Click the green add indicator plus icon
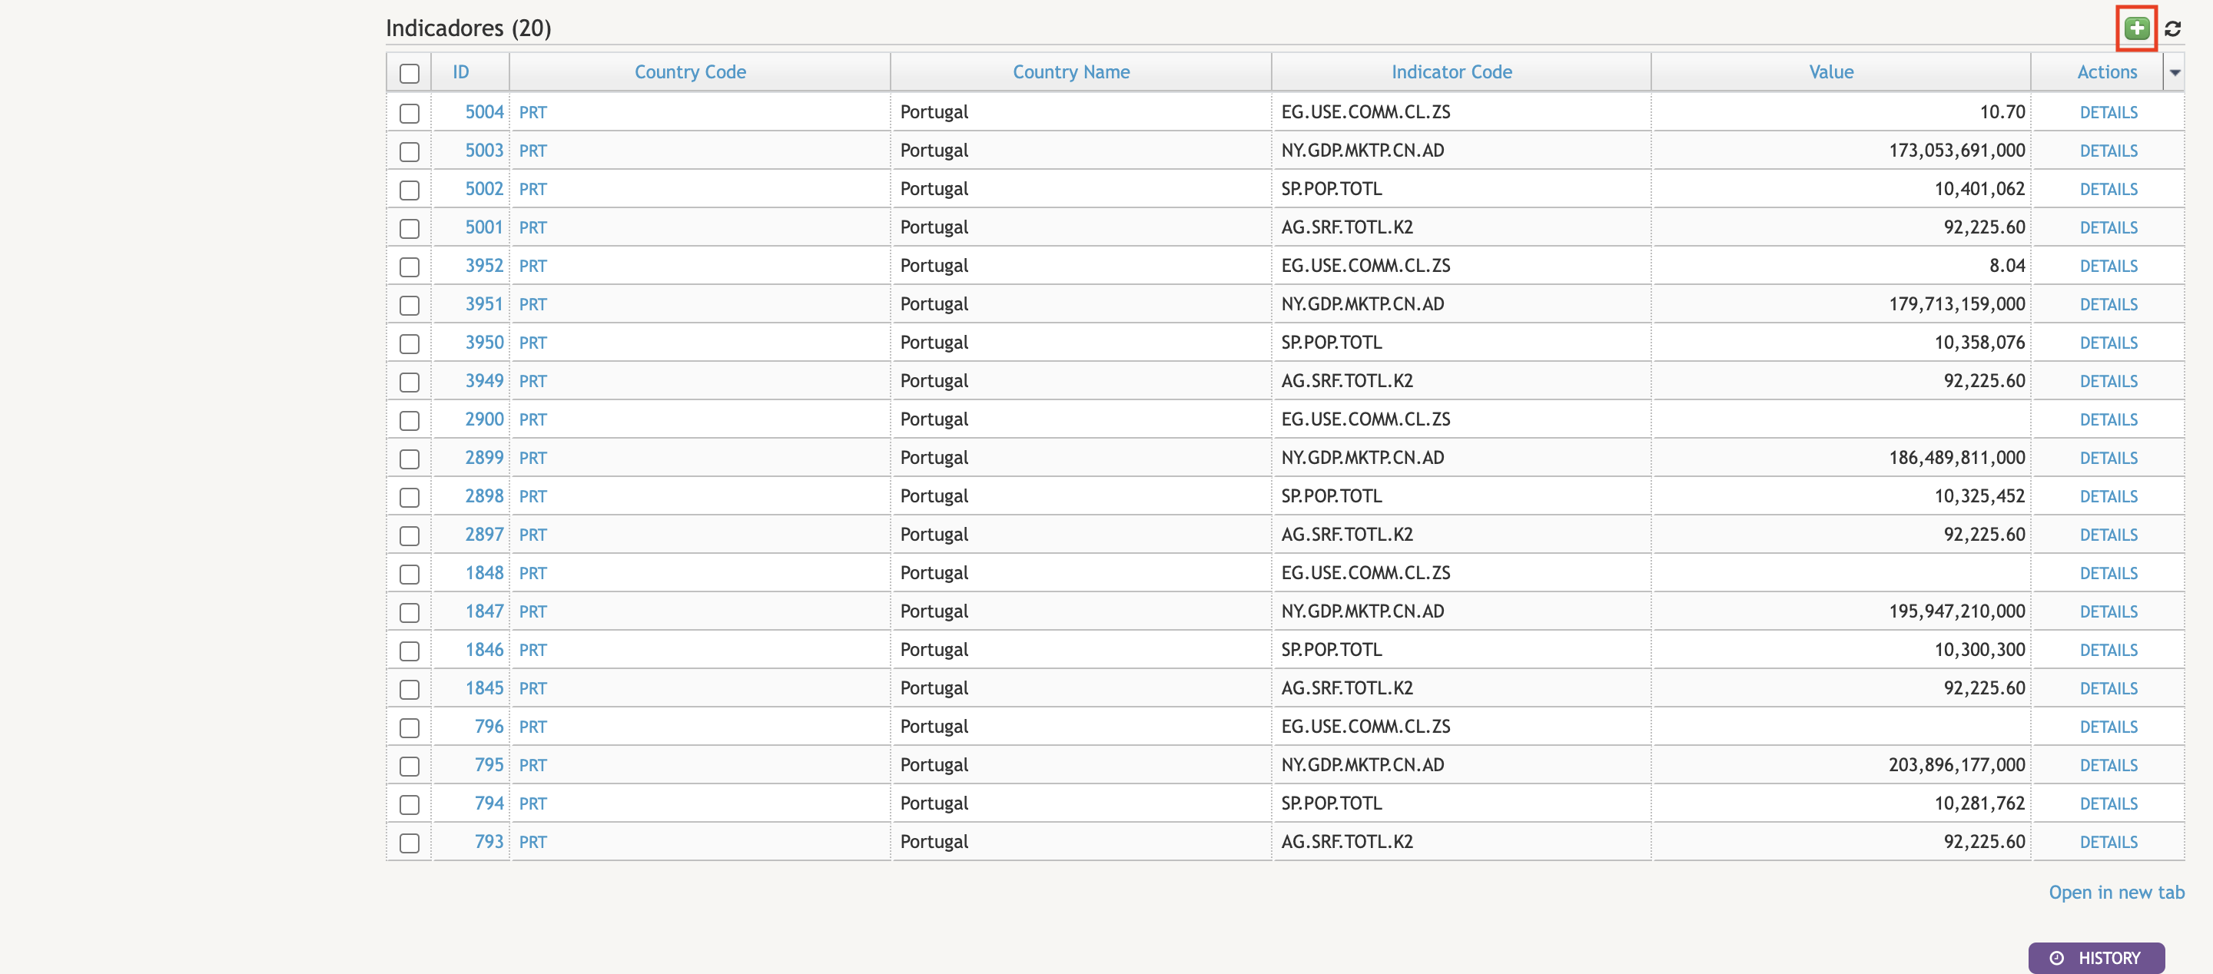Viewport: 2213px width, 974px height. 2136,28
